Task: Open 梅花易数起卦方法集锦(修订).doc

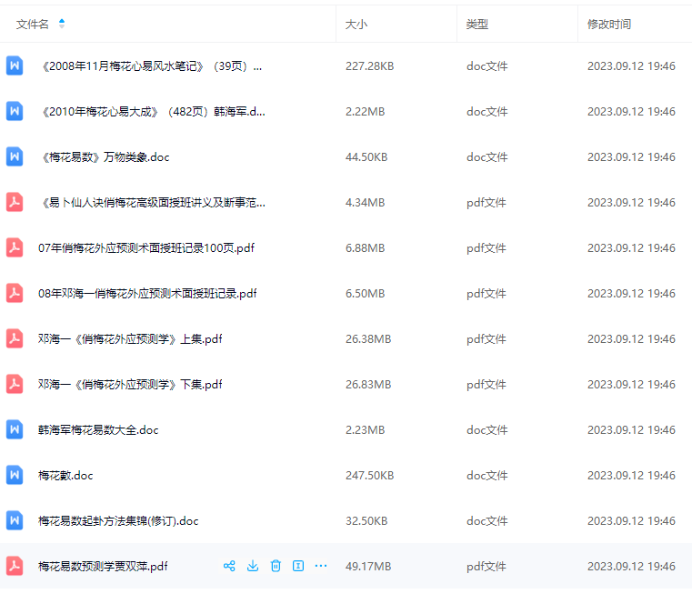Action: [x=118, y=521]
